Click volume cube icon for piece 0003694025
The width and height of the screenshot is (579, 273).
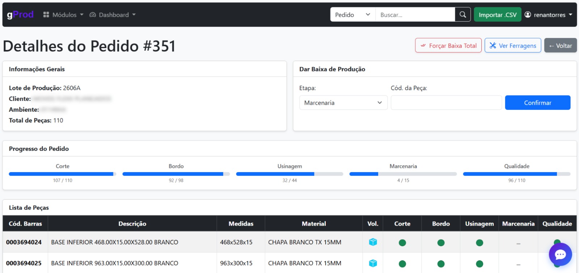373,263
